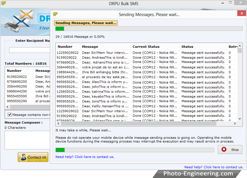Click the recipient number input field
247x178 pixels.
pyautogui.click(x=30, y=50)
